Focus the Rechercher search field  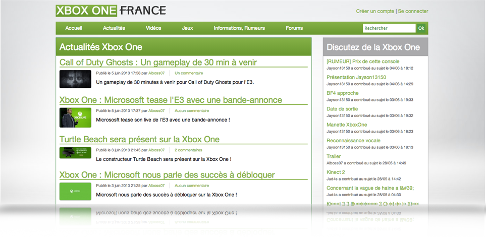(x=389, y=28)
